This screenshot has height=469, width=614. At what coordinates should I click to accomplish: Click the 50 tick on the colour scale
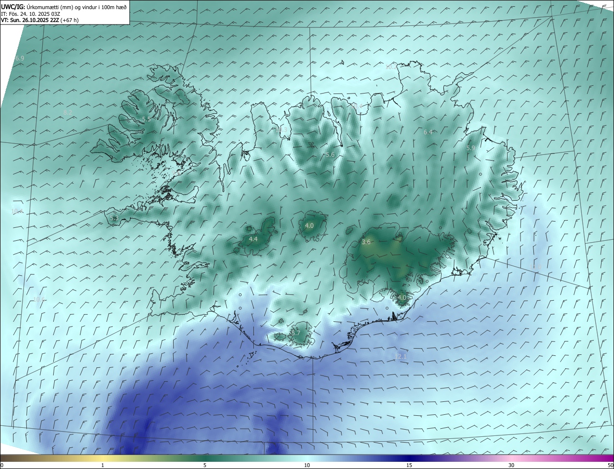tap(610, 465)
